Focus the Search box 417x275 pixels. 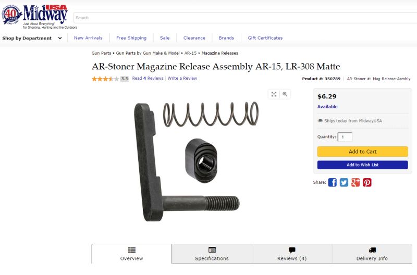point(245,18)
